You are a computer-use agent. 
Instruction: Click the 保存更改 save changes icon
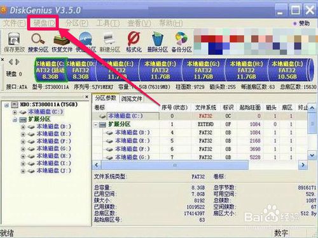(x=14, y=42)
